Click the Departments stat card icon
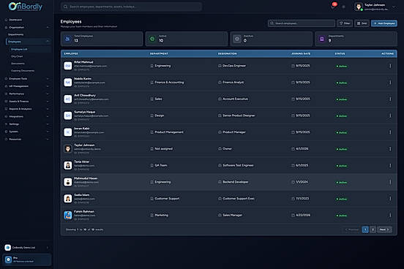The height and width of the screenshot is (269, 404). tap(322, 39)
